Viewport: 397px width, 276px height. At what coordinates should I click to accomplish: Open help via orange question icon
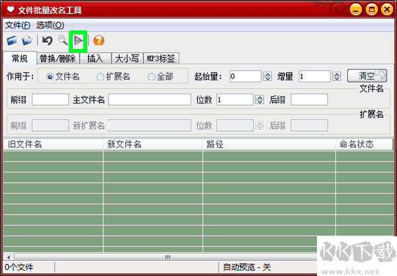tap(99, 40)
